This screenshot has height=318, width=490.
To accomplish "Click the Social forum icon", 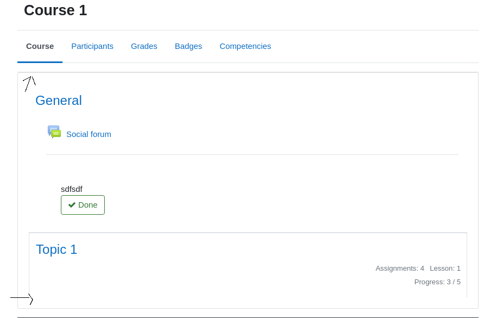I will pos(54,132).
